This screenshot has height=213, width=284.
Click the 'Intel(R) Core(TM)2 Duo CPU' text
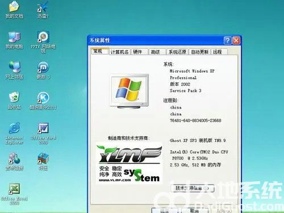(199, 152)
